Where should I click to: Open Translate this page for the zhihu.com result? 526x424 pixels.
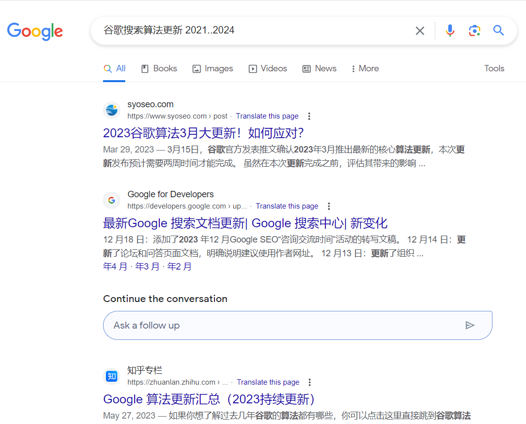(x=268, y=382)
